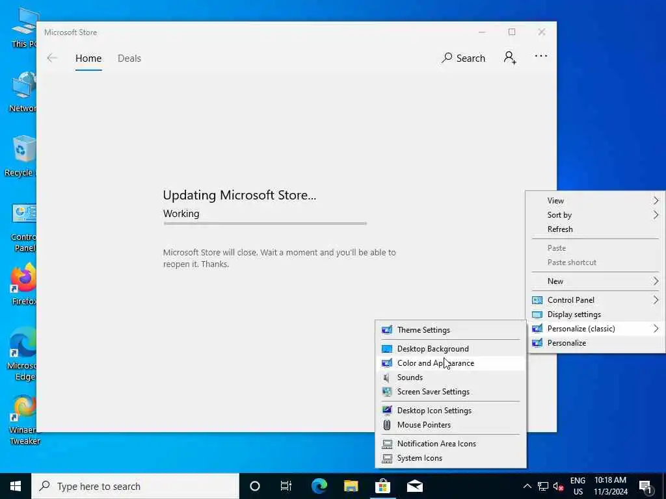Click the Microsoft Store taskbar icon

point(382,486)
